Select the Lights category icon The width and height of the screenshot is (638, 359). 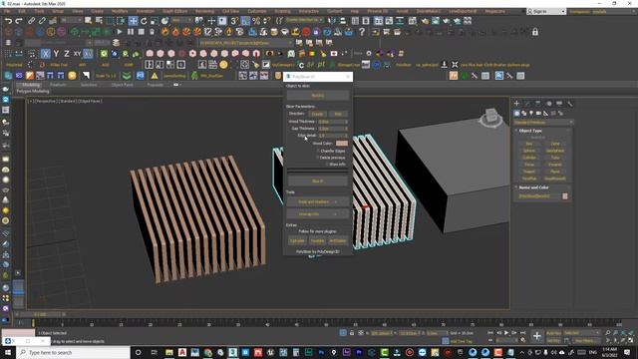pos(531,113)
